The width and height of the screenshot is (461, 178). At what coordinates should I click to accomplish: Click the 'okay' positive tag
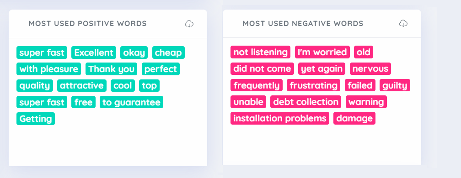tap(134, 52)
